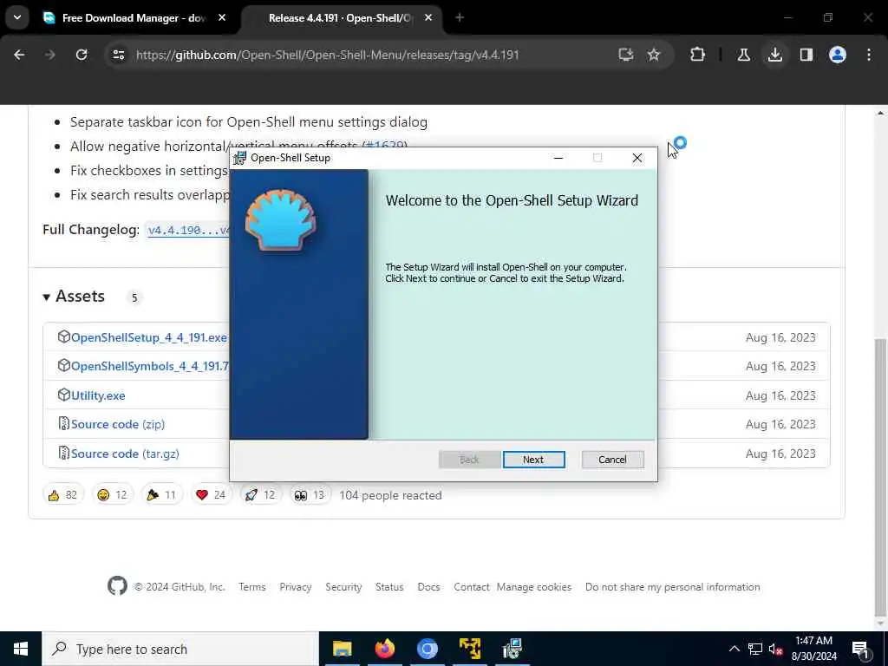
Task: Close the Free Download Manager tab
Action: [222, 18]
